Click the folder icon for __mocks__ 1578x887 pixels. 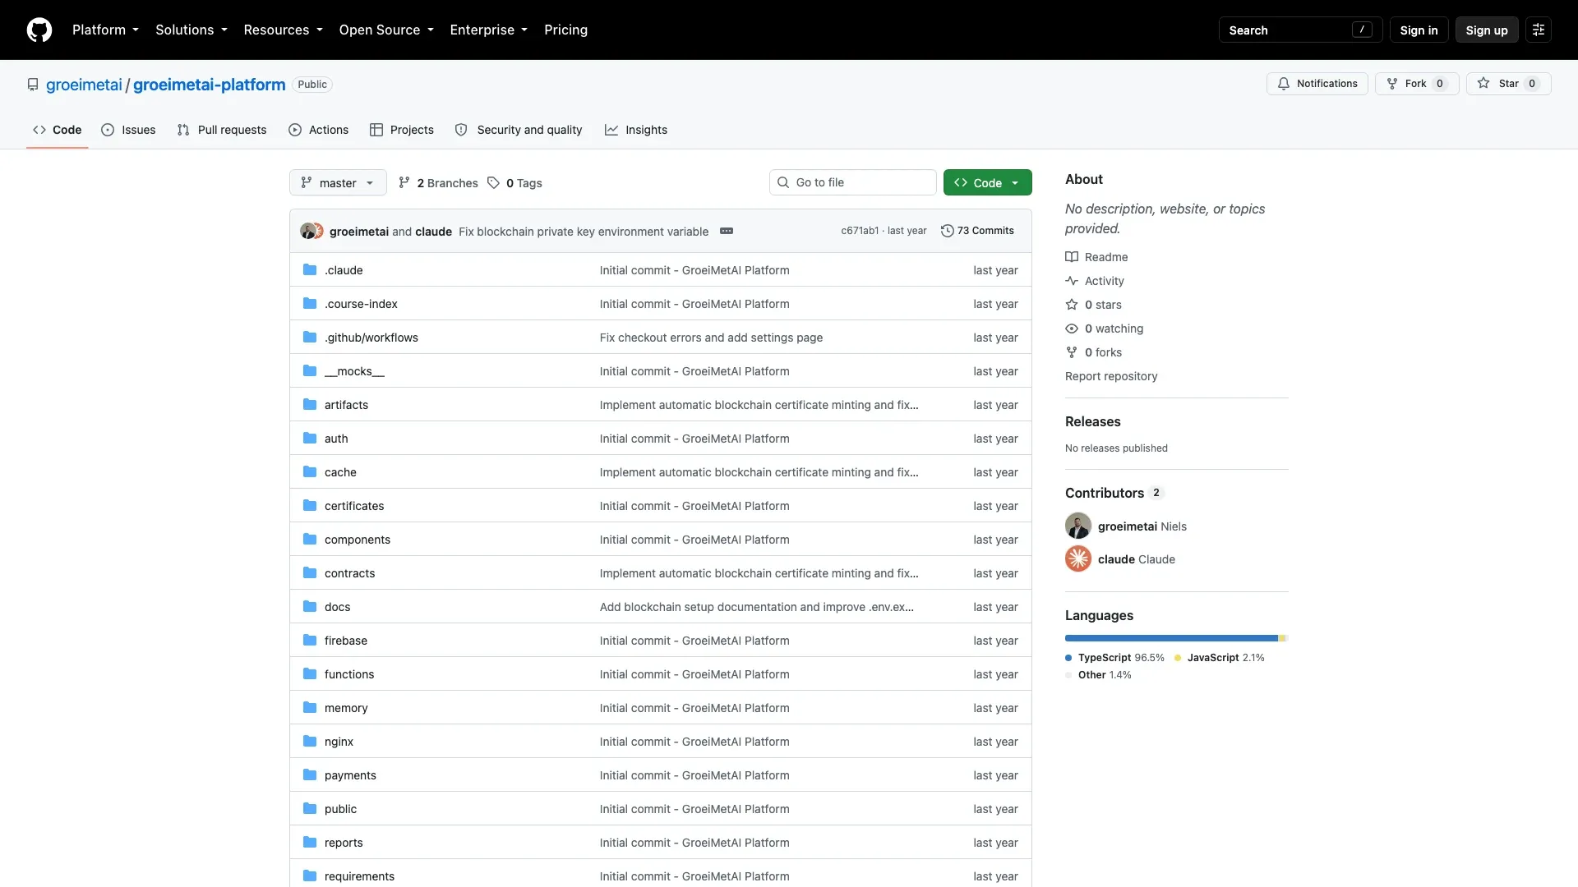310,371
